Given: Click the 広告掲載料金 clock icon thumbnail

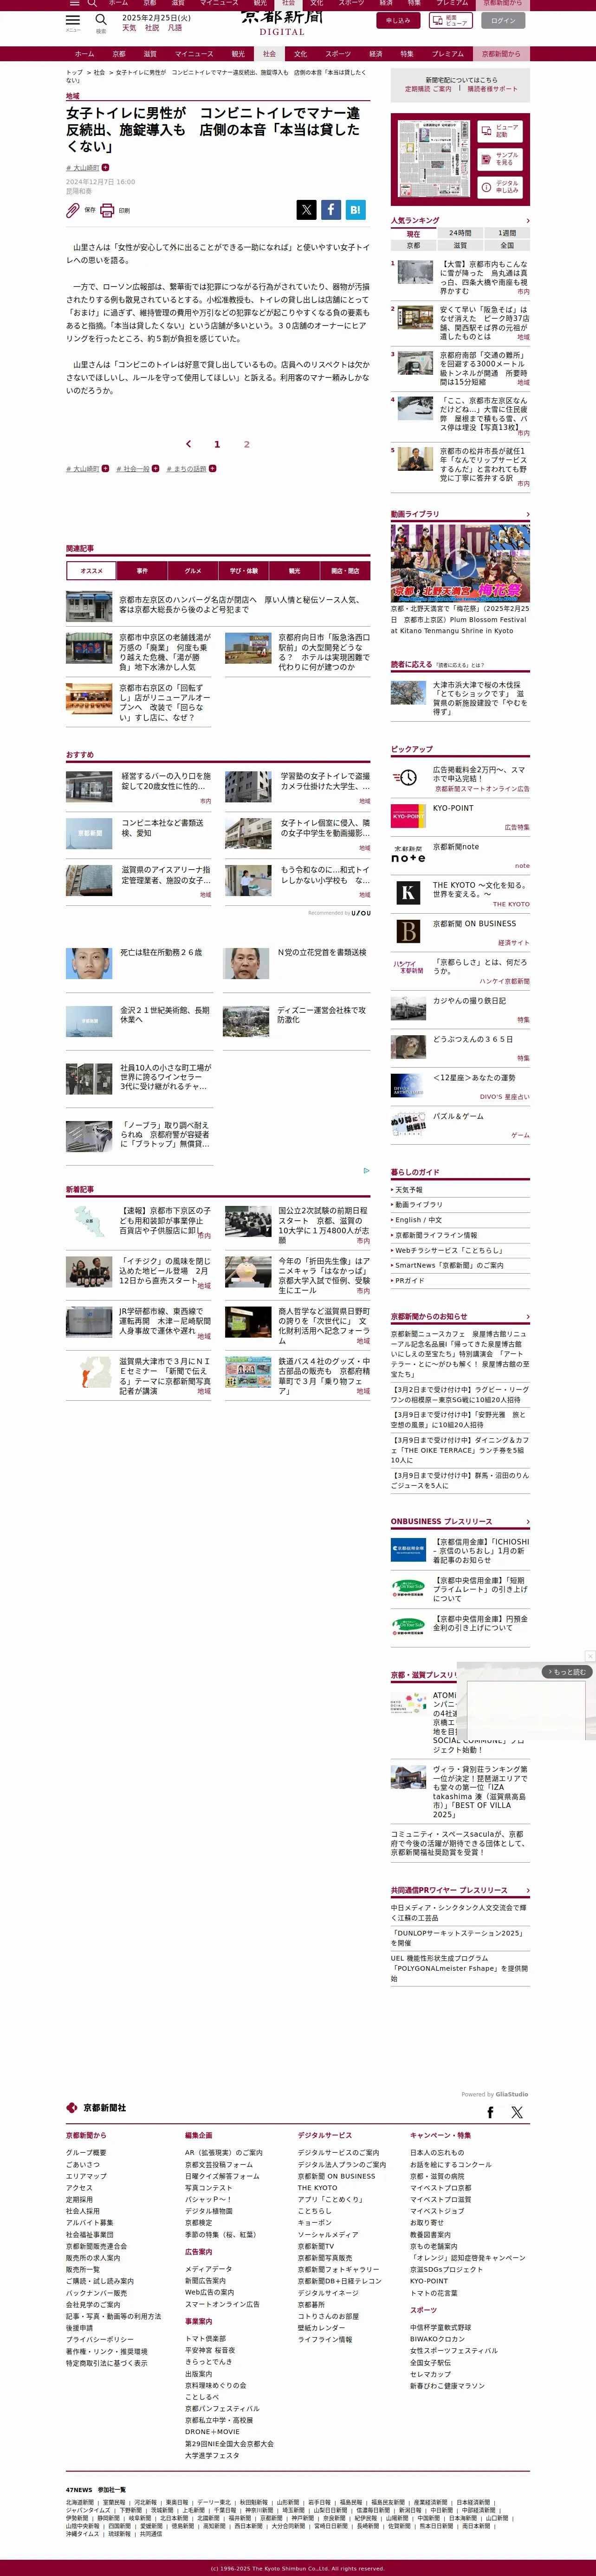Looking at the screenshot, I should coord(408,777).
